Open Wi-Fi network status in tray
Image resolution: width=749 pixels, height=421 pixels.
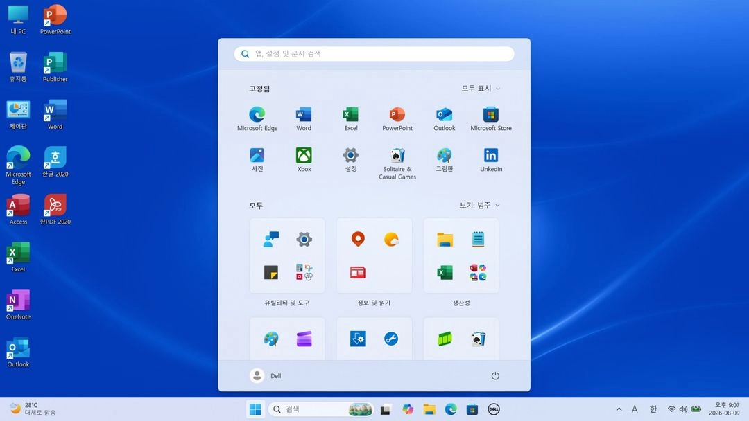(x=671, y=409)
